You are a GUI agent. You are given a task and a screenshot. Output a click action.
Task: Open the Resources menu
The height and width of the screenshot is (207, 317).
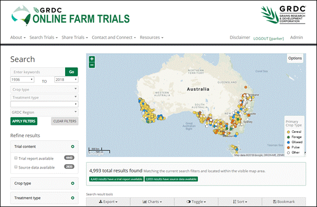152,37
